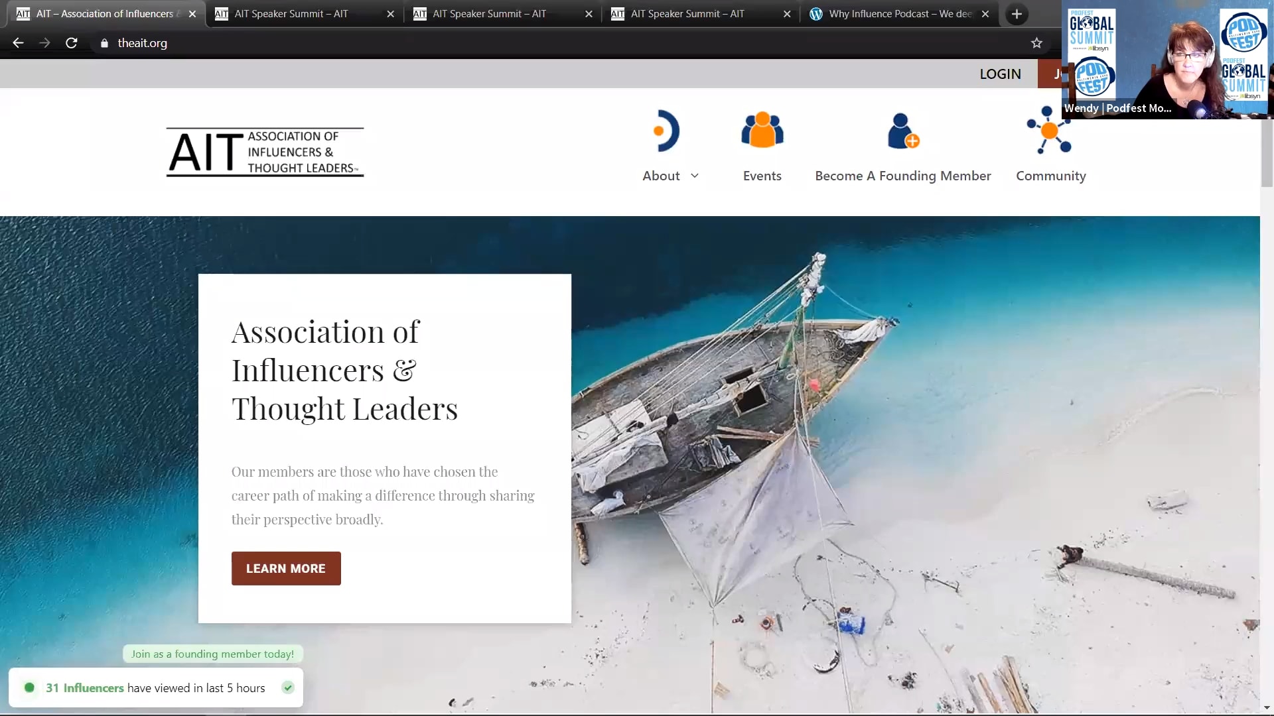The height and width of the screenshot is (716, 1274).
Task: Click the Events people icon
Action: coord(762,130)
